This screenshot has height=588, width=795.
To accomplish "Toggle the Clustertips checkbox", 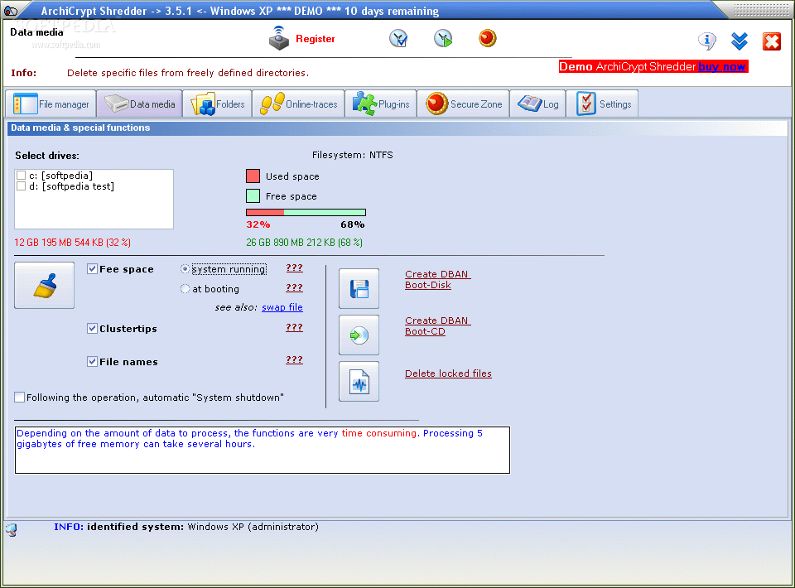I will tap(92, 329).
